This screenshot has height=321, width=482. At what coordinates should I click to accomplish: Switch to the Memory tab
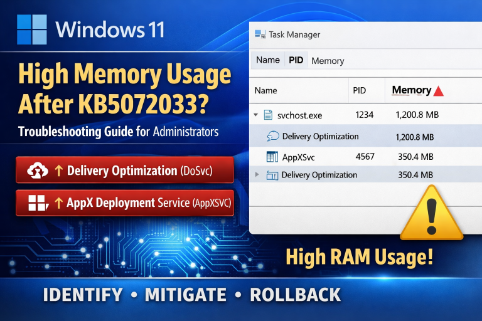[x=328, y=61]
